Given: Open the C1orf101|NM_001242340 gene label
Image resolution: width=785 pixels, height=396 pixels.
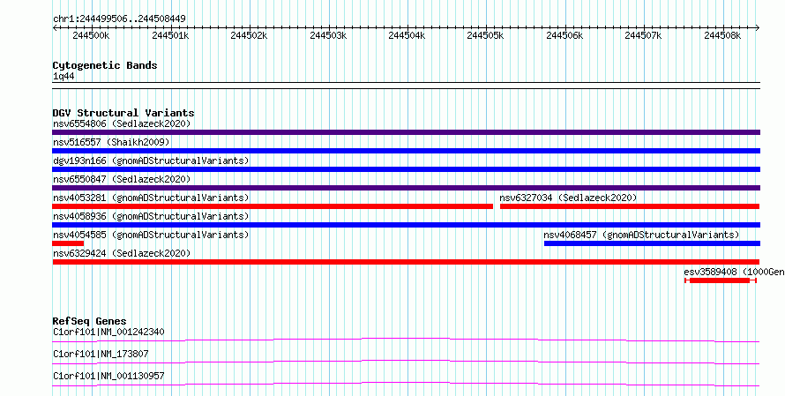Looking at the screenshot, I should tap(108, 332).
